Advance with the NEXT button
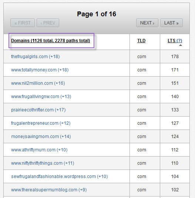 coord(147,23)
